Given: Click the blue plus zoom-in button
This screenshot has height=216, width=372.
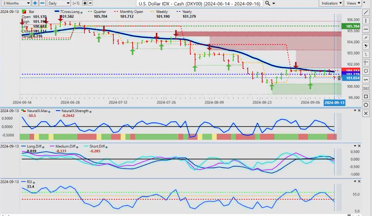Looking at the screenshot, I should [x=35, y=3].
